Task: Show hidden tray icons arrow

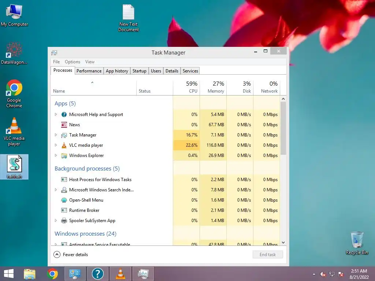Action: 314,274
